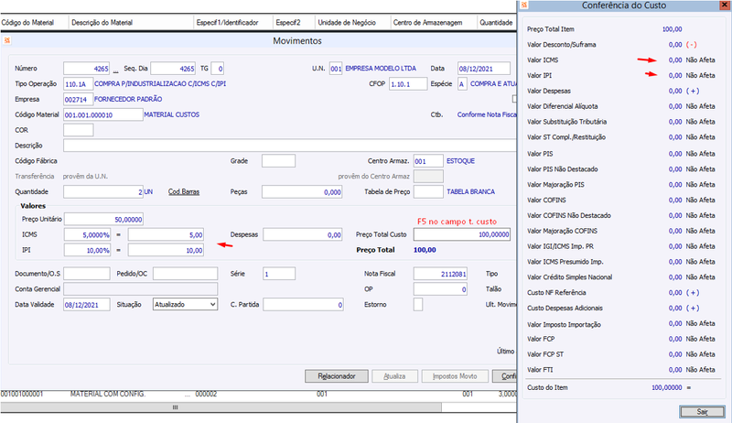
Task: Click the Código Material field
Action: click(103, 114)
